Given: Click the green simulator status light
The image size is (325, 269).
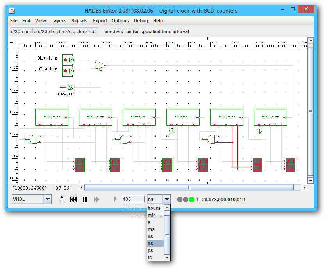Looking at the screenshot, I should coord(191,200).
